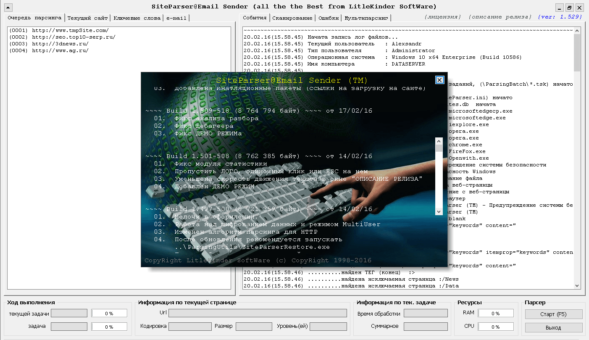589x340 pixels.
Task: Select queue entry http://seo.top10-serp.ru/
Action: [62, 37]
